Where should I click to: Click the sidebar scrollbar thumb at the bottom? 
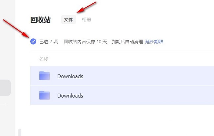click(20, 132)
